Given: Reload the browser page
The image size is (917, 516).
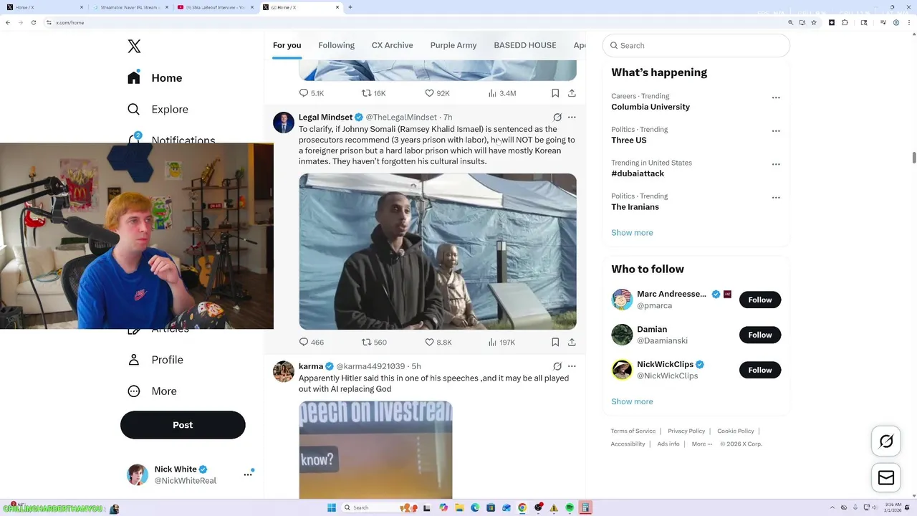Looking at the screenshot, I should tap(33, 22).
